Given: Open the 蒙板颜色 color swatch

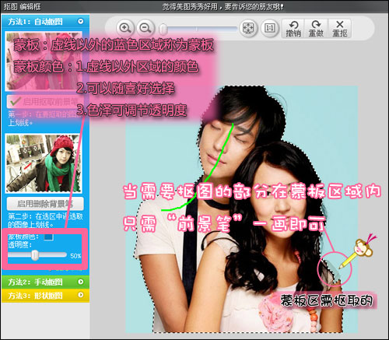Looking at the screenshot, I should [x=48, y=237].
